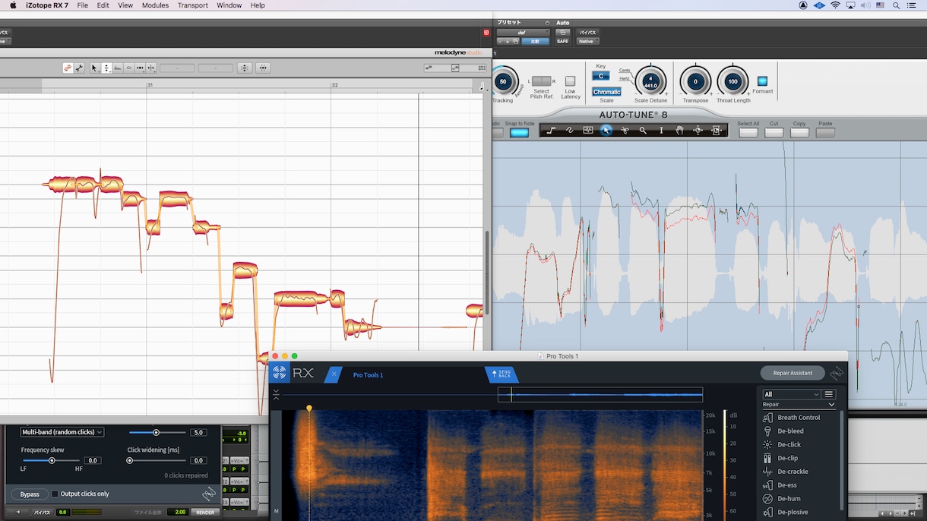
Task: Select the Curve tool in Auto-Tune
Action: tap(569, 131)
